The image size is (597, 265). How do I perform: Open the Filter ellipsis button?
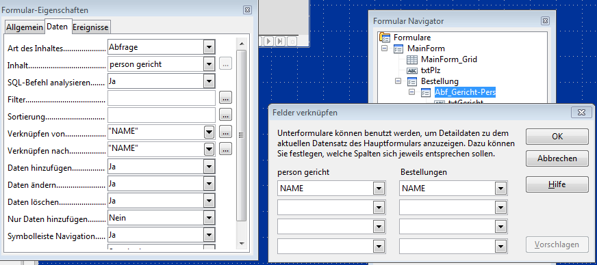click(225, 98)
